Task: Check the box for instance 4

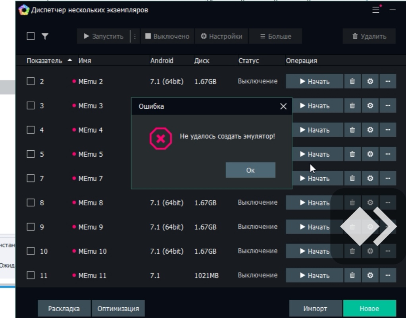Action: (x=31, y=130)
